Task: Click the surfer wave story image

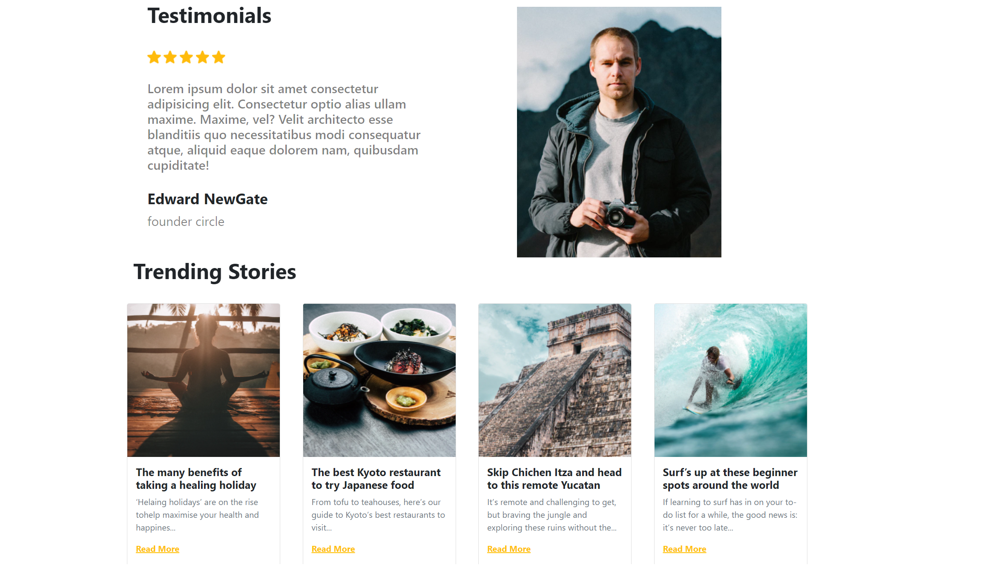Action: (730, 380)
